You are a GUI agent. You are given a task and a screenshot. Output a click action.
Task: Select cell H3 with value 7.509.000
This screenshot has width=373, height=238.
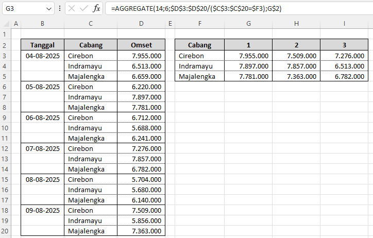(296, 56)
